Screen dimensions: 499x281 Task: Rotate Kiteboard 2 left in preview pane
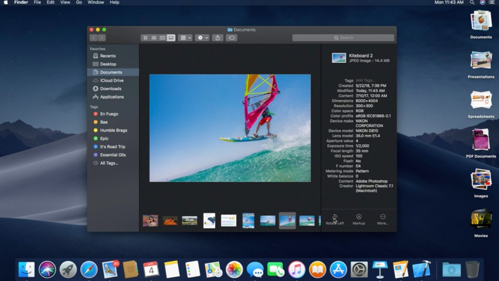pyautogui.click(x=334, y=218)
